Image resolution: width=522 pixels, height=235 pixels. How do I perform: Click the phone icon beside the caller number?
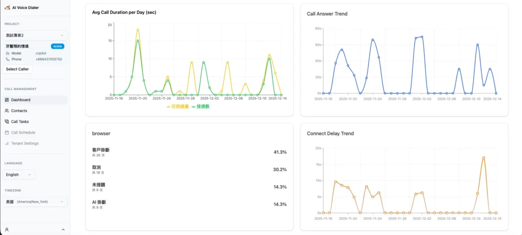8,59
